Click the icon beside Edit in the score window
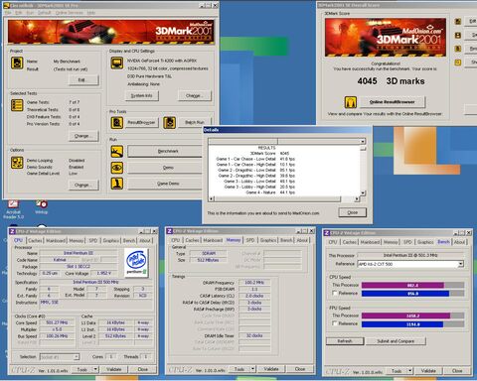477x381 pixels. [x=458, y=22]
